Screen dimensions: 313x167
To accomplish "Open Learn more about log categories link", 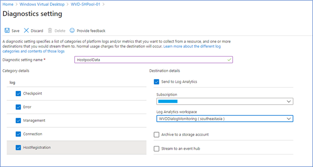I will [x=111, y=49].
